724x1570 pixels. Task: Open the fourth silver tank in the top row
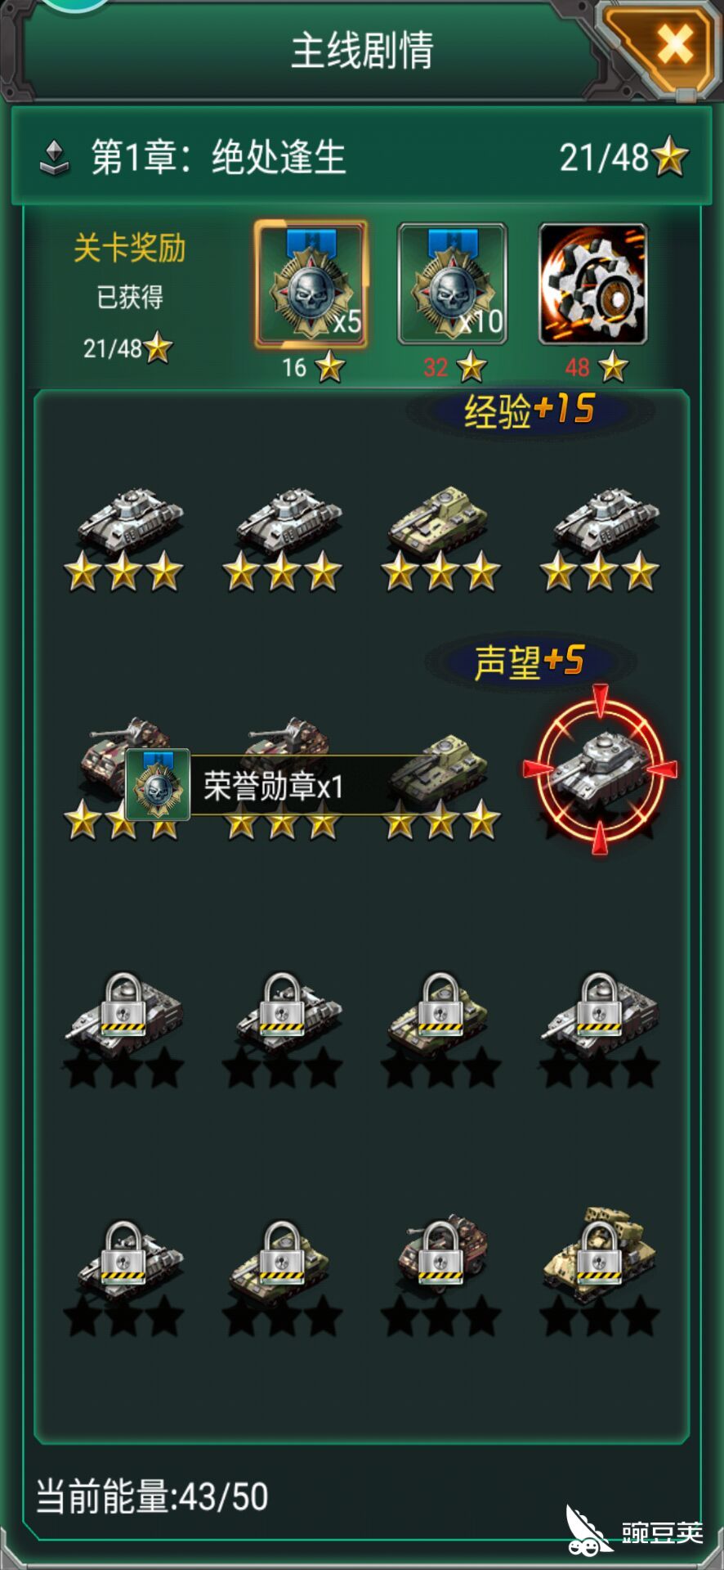601,537
